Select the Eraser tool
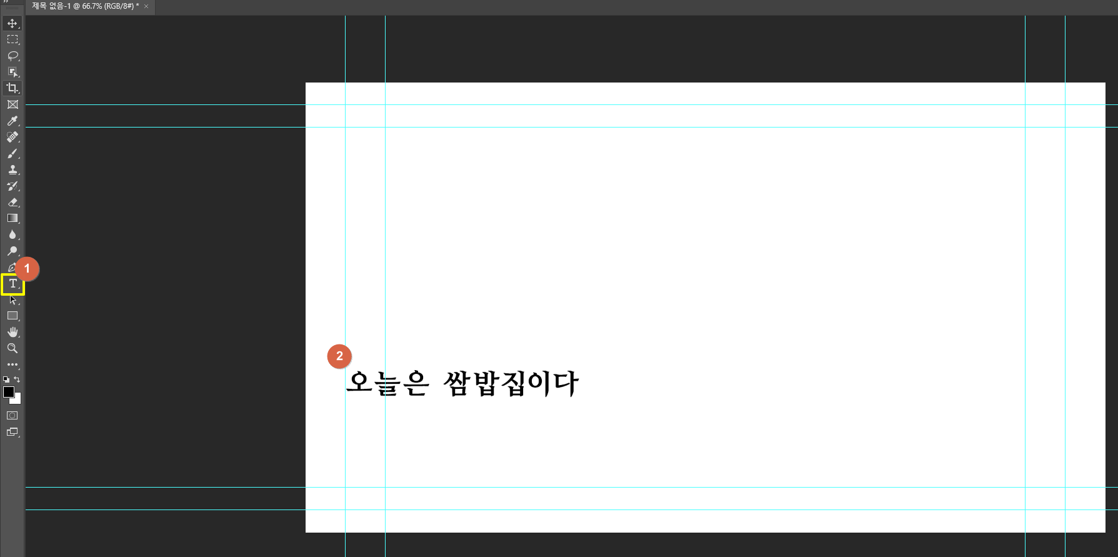This screenshot has height=557, width=1118. tap(12, 202)
